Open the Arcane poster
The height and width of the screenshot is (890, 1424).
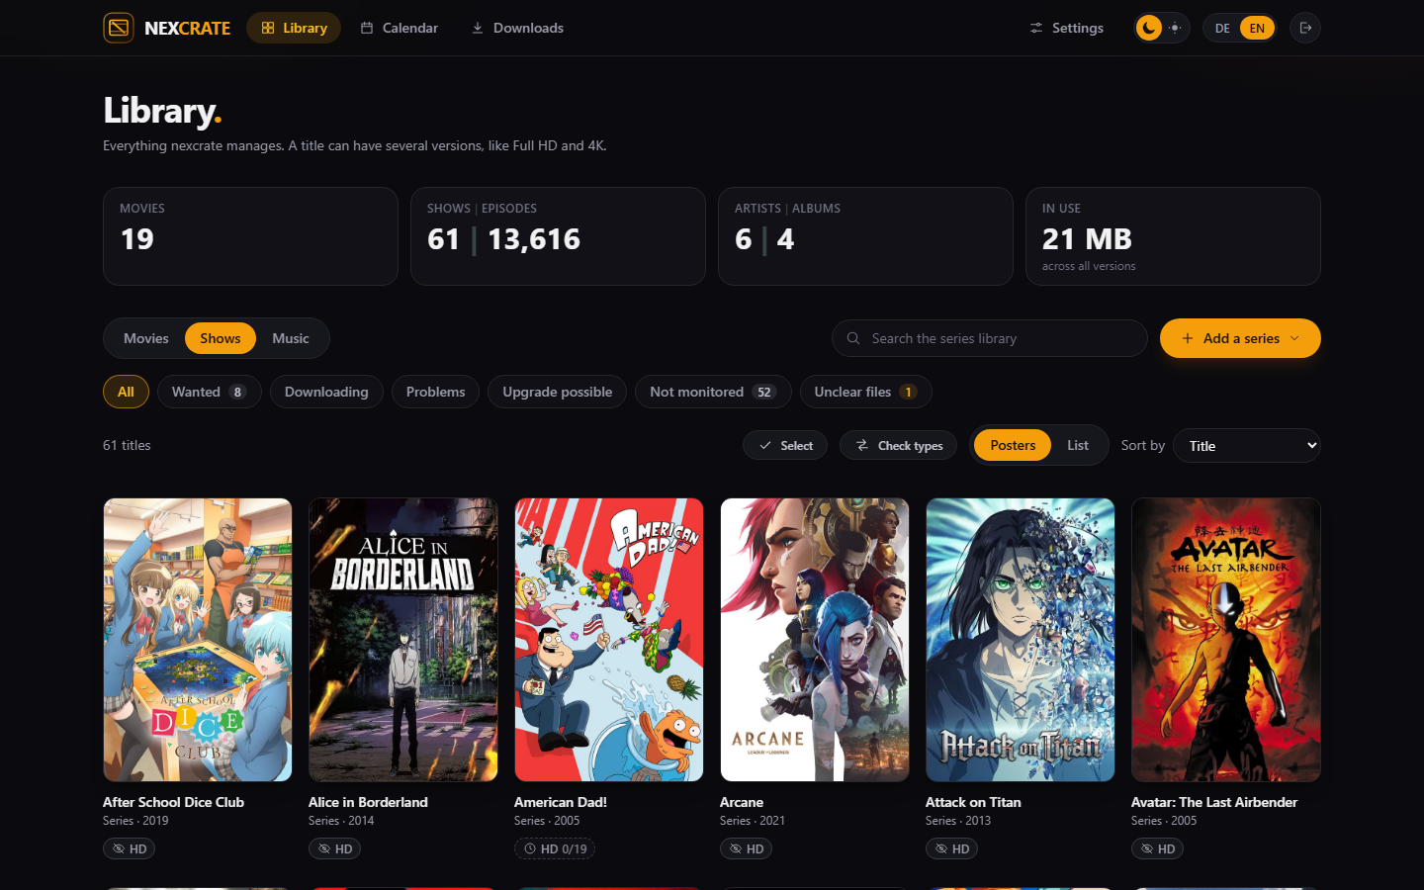coord(815,640)
